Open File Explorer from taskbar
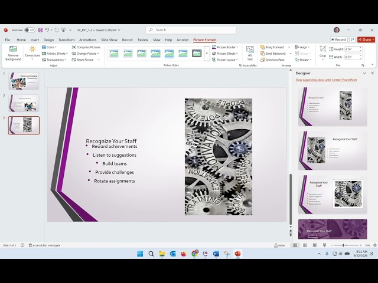This screenshot has height=283, width=378. point(162,254)
